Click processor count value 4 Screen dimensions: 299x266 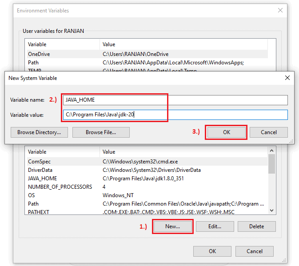point(104,187)
